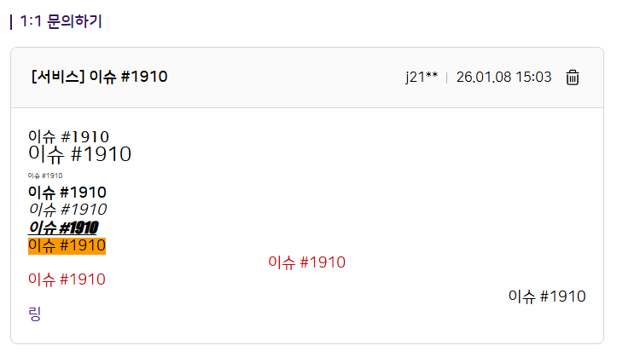Click blank area inside the message body
This screenshot has width=617, height=357.
tap(341, 187)
